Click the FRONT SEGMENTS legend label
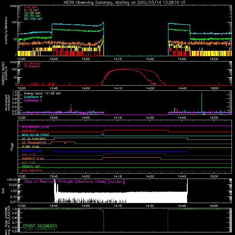This screenshot has width=235, height=235. coord(40,226)
